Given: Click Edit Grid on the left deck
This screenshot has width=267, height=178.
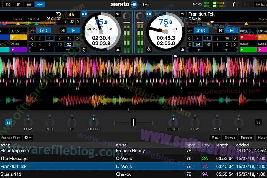Looking at the screenshot, I should click(33, 19).
